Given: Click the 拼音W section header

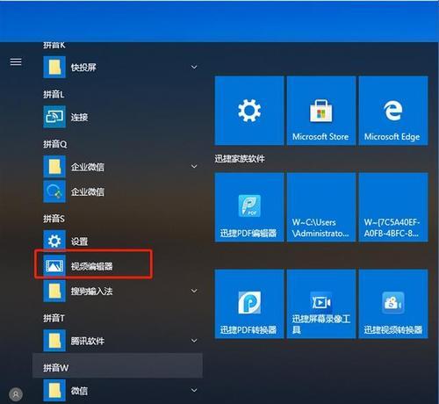Looking at the screenshot, I should pos(117,365).
